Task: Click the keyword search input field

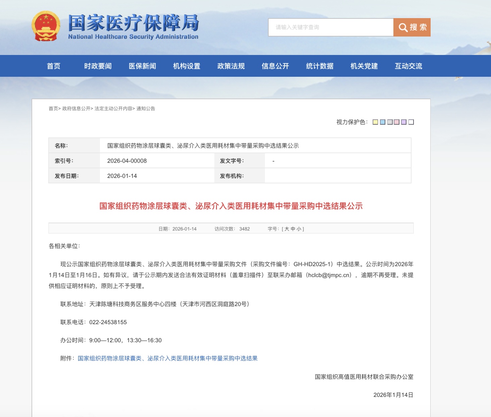Action: click(x=330, y=27)
